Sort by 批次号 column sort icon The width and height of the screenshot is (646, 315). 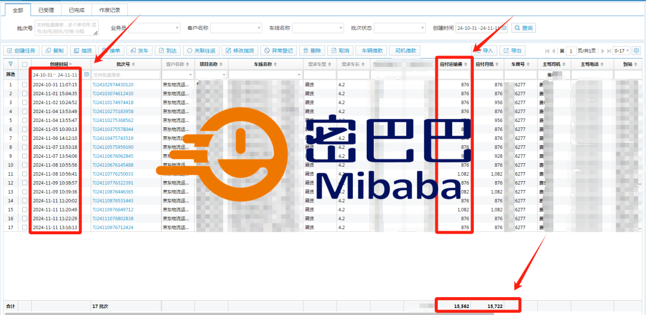[x=133, y=65]
